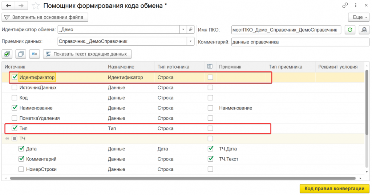Open the Приемник данных dropdown arrow

click(191, 41)
